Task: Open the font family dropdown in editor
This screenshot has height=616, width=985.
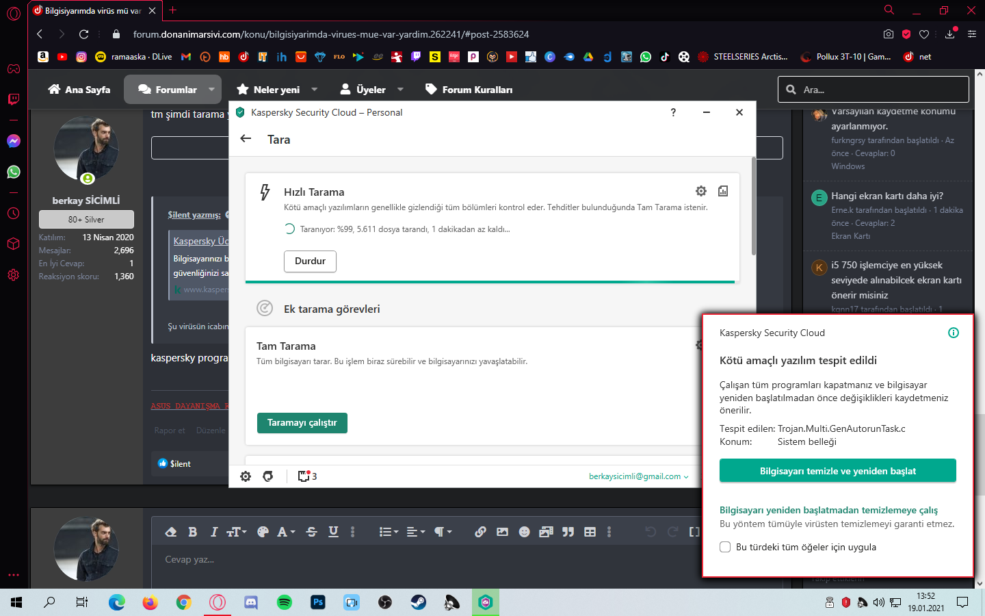Action: pyautogui.click(x=286, y=532)
